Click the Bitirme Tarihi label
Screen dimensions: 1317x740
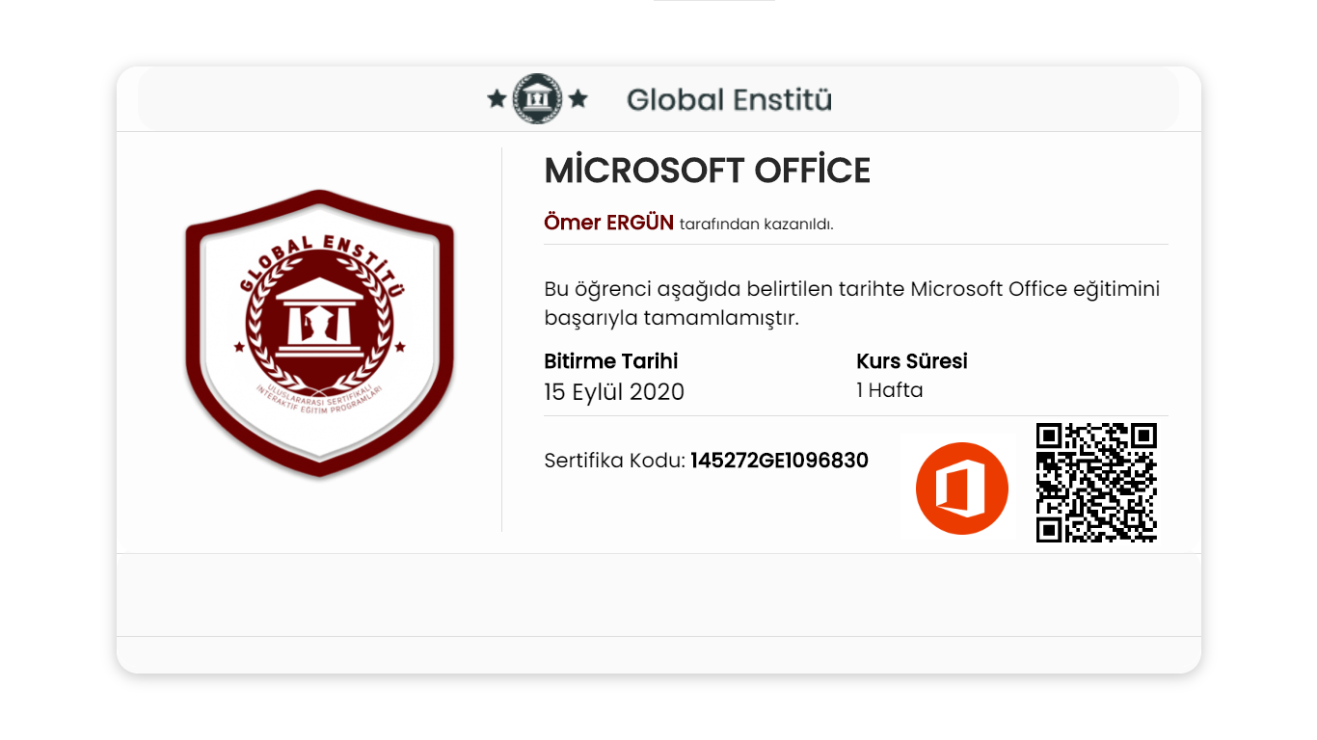point(610,361)
